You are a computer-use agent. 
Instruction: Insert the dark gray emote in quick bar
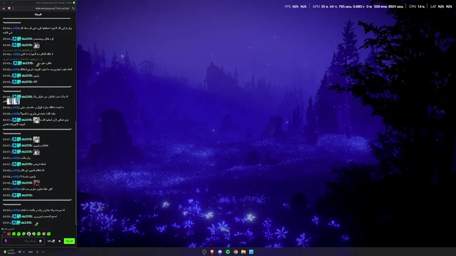pos(4,234)
